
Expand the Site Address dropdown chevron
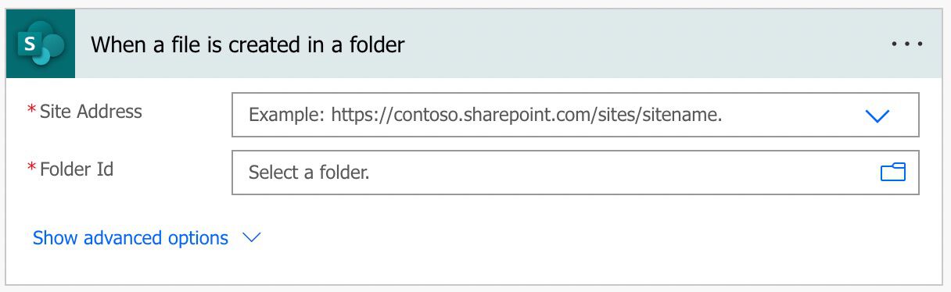(877, 116)
